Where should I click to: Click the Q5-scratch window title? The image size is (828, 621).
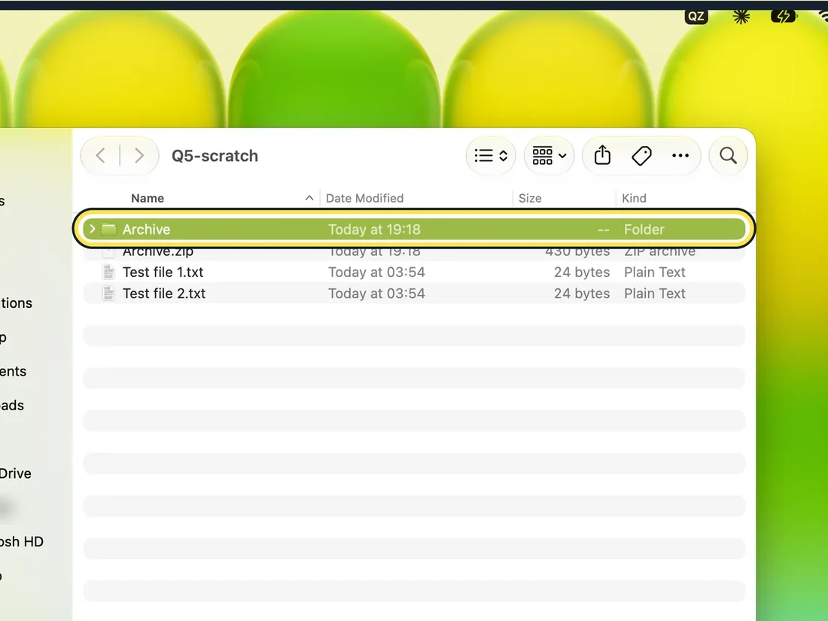pos(215,156)
